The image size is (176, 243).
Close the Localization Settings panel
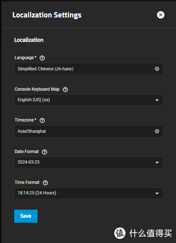161,15
